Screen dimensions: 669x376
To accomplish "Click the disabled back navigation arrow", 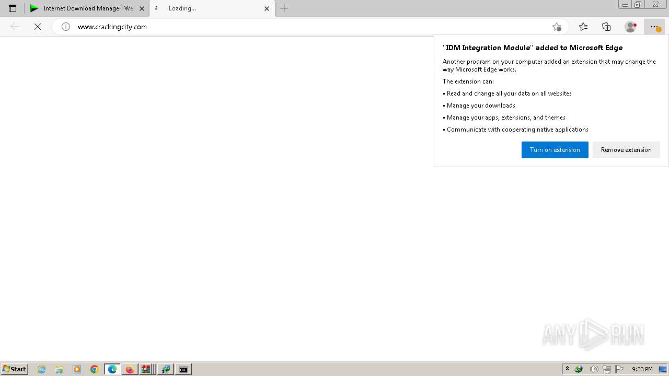I will (x=15, y=27).
